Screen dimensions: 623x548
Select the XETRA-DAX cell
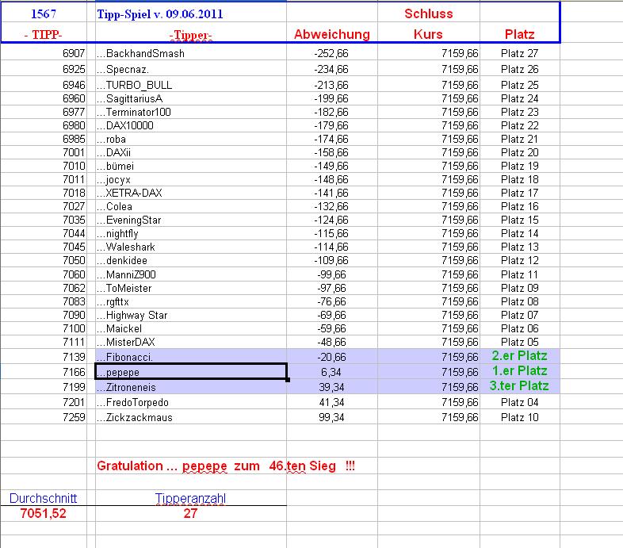point(191,193)
